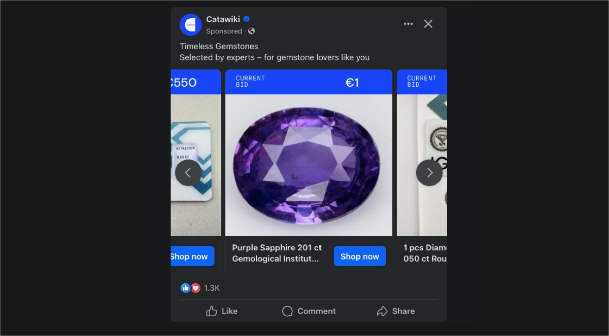This screenshot has height=336, width=609.
Task: Dismiss the ad with the X button
Action: tap(428, 23)
